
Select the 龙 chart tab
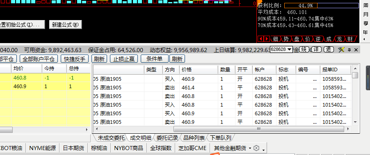(x=339, y=39)
